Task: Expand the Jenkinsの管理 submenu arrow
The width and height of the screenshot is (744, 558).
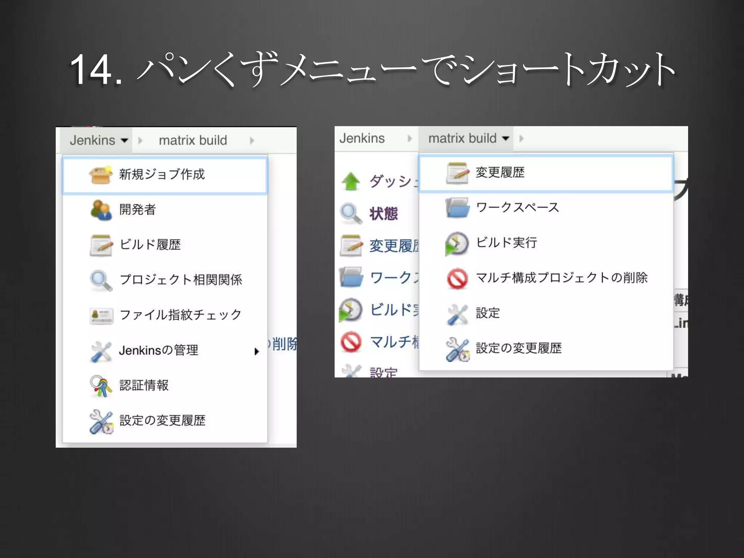Action: [x=256, y=351]
